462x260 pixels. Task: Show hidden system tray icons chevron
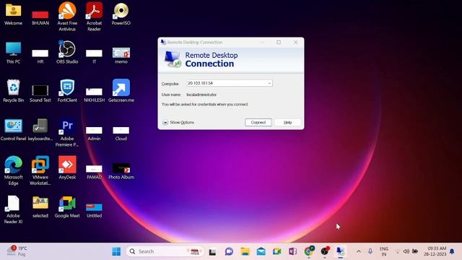[x=359, y=251]
